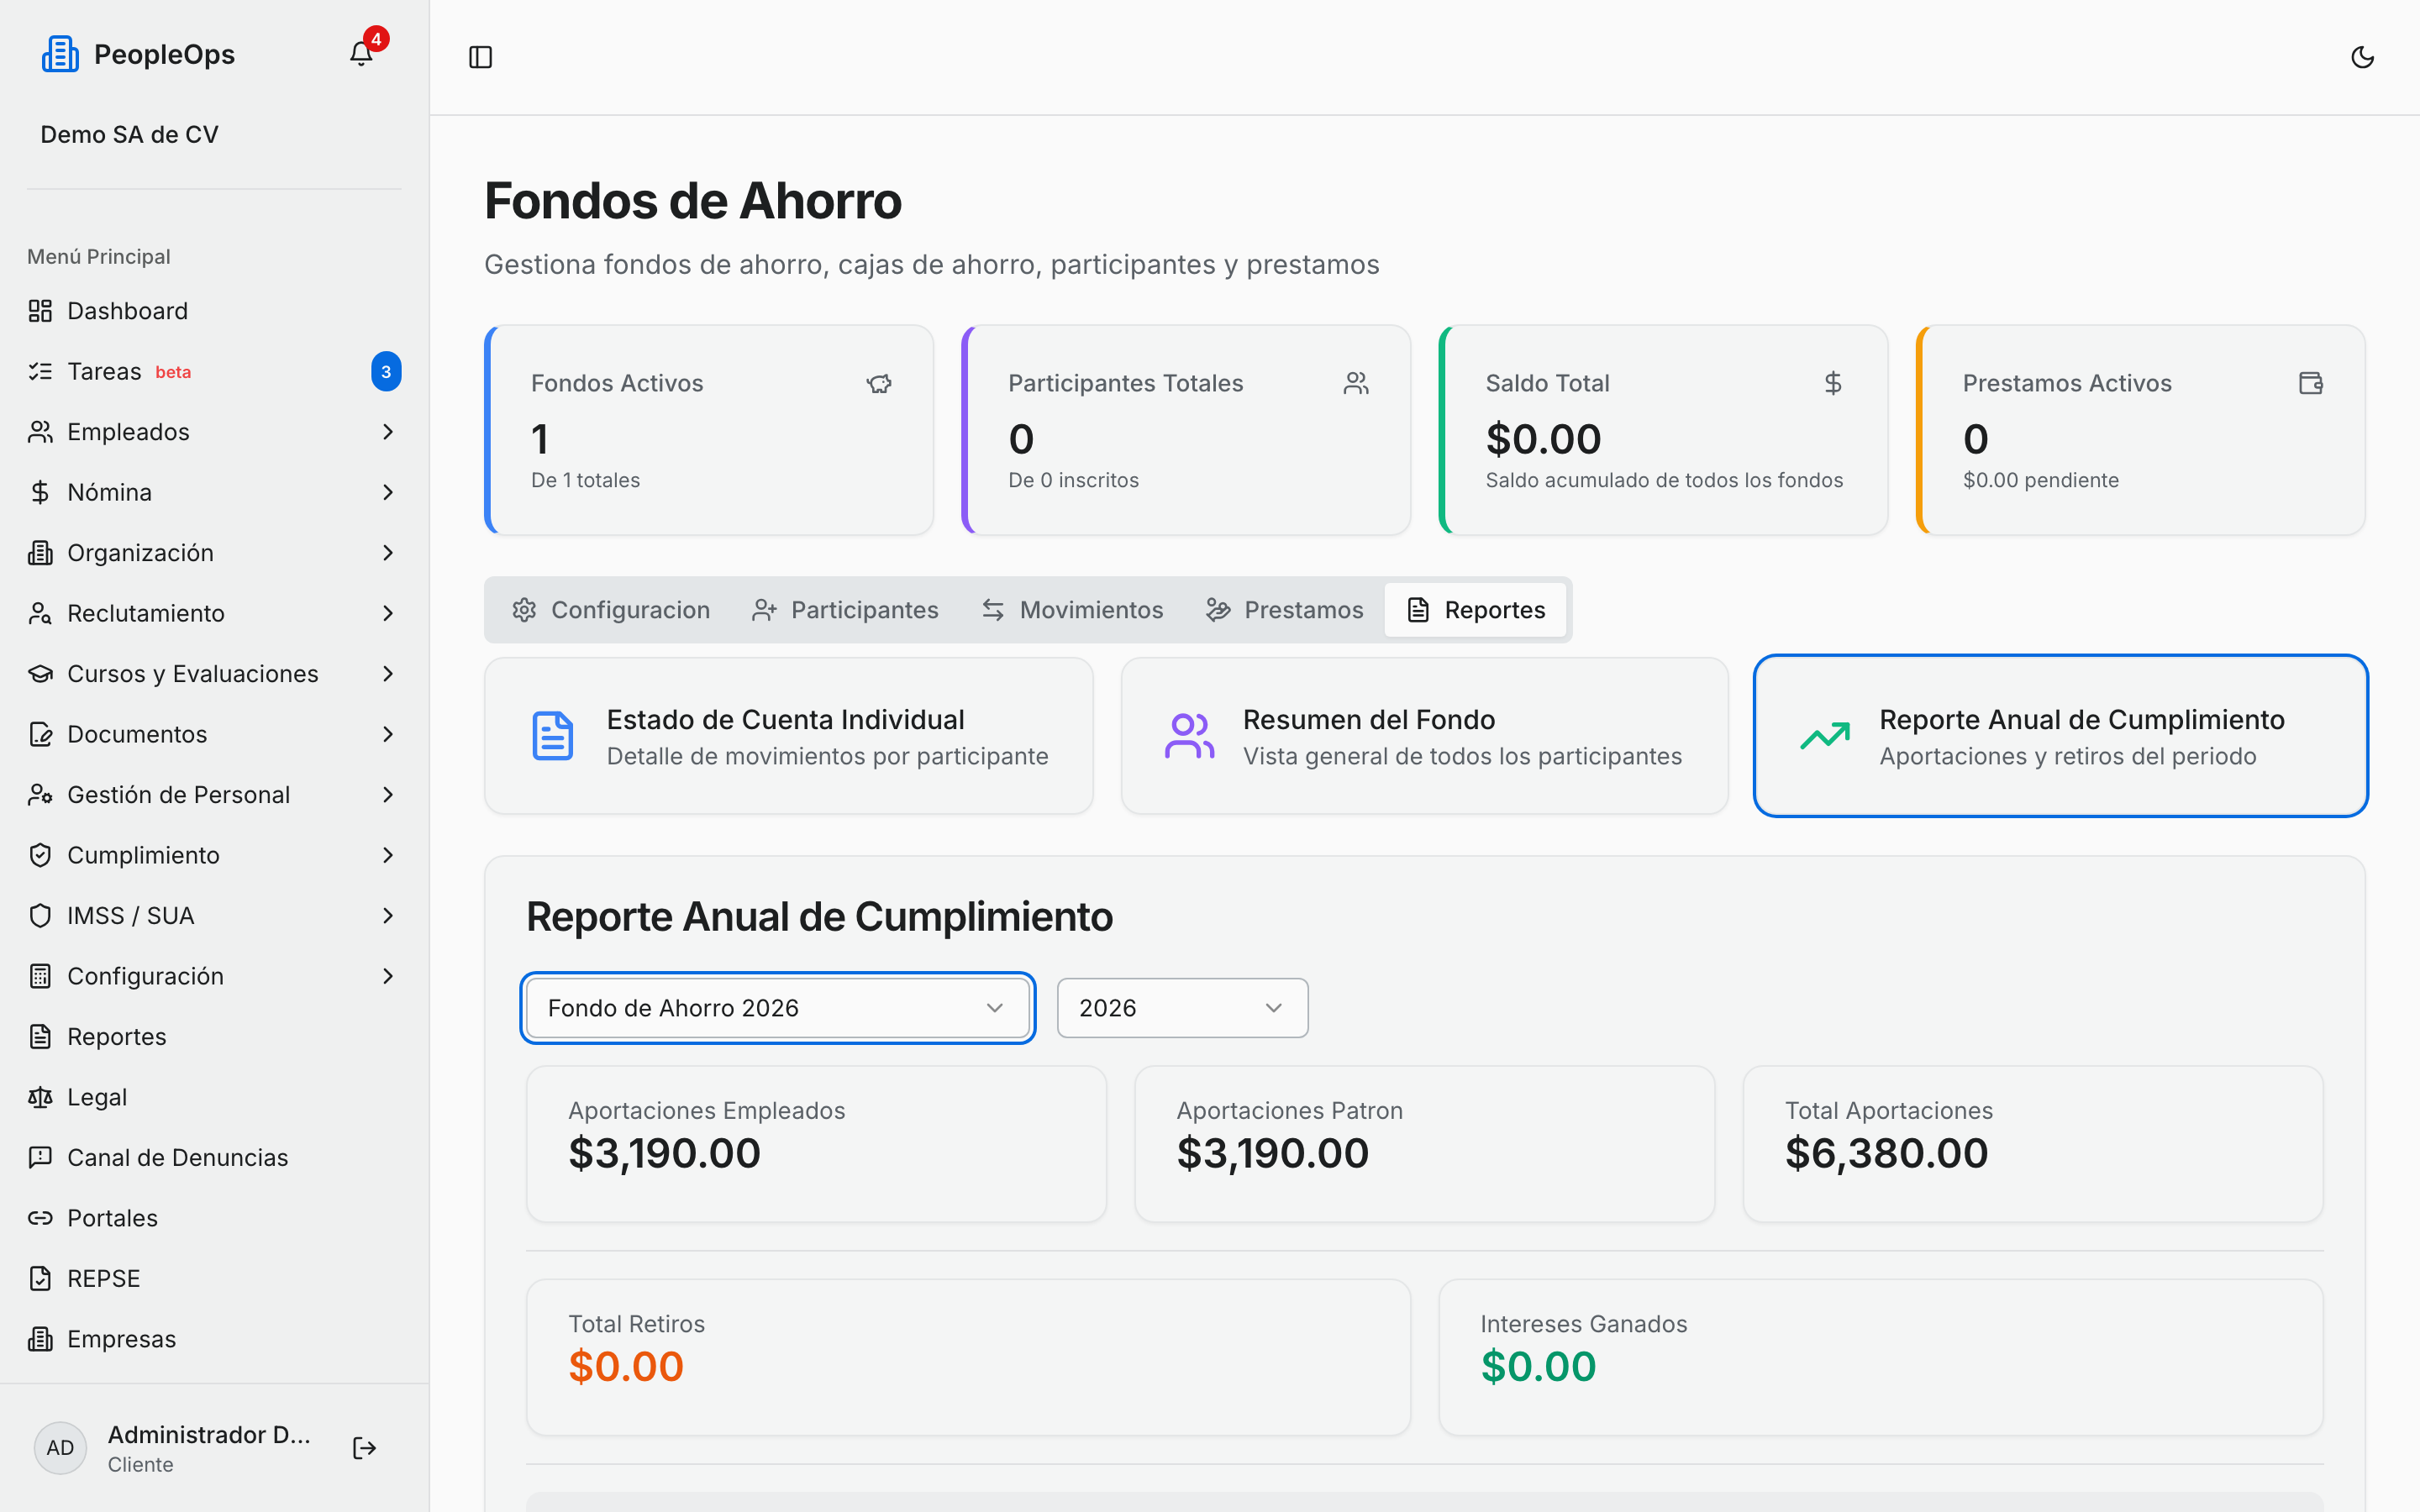
Task: Click the logout icon next to Administrador
Action: pyautogui.click(x=364, y=1448)
